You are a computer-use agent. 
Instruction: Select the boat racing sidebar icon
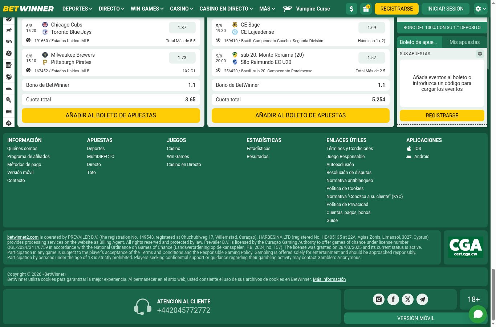click(9, 88)
